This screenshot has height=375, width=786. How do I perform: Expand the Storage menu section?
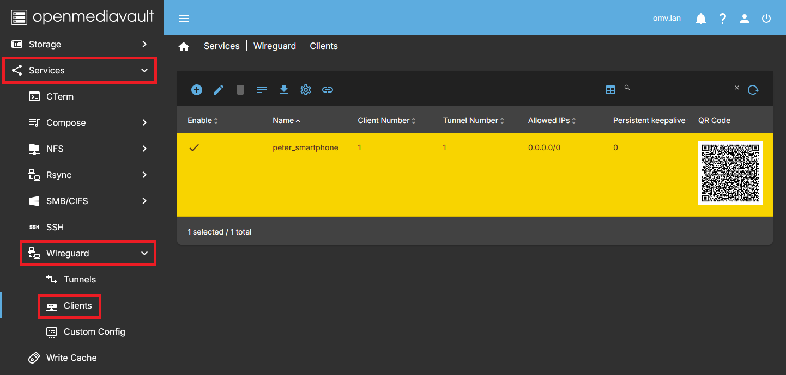82,44
